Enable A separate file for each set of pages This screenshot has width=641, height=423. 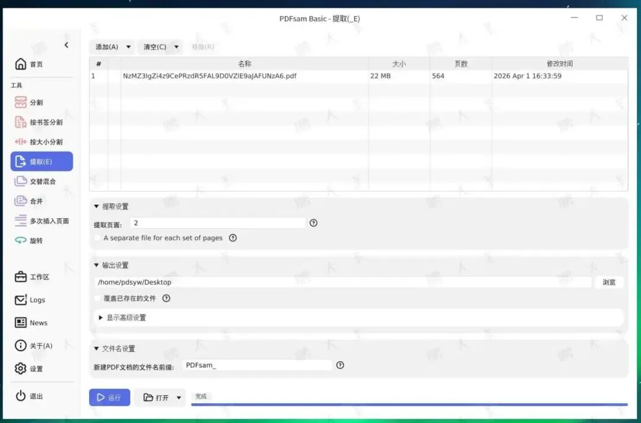coord(97,237)
